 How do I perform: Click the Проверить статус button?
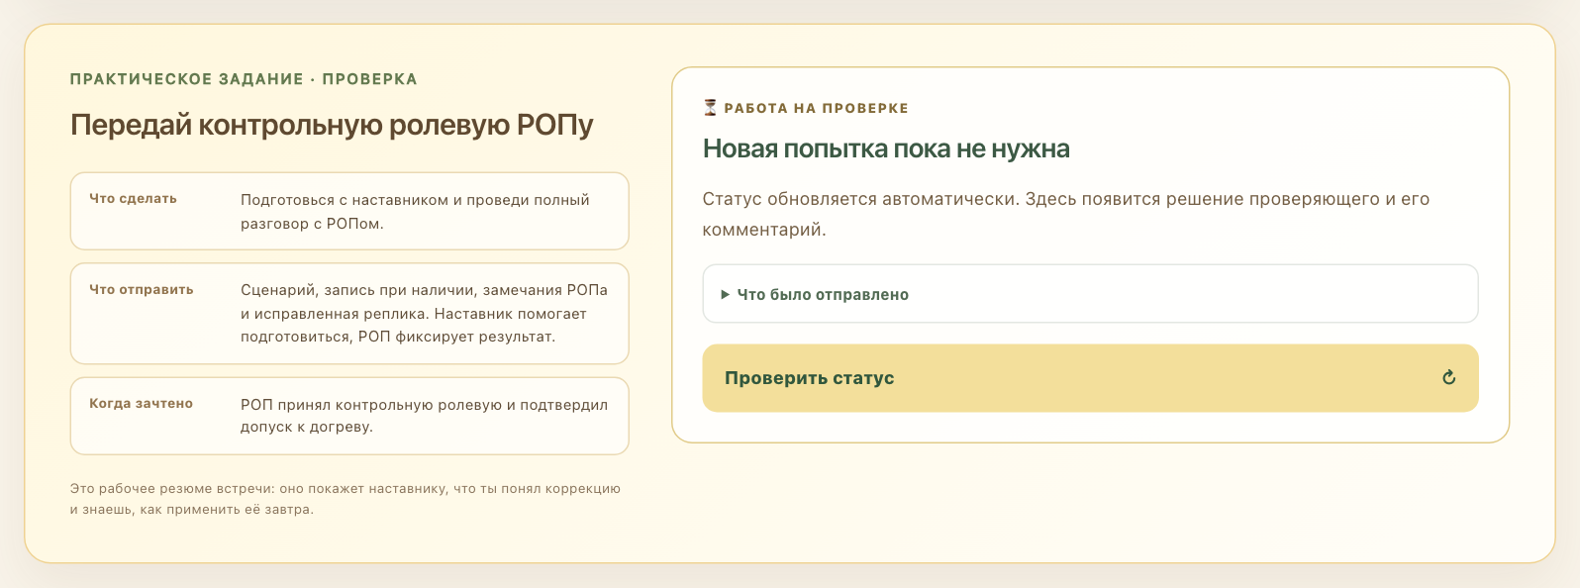click(x=1090, y=378)
